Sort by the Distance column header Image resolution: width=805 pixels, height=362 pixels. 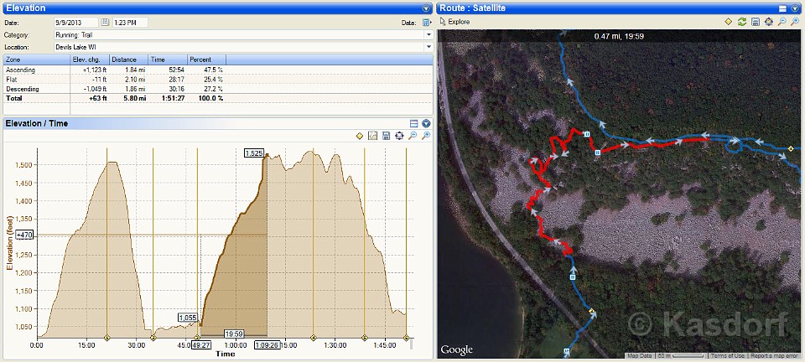tap(124, 60)
